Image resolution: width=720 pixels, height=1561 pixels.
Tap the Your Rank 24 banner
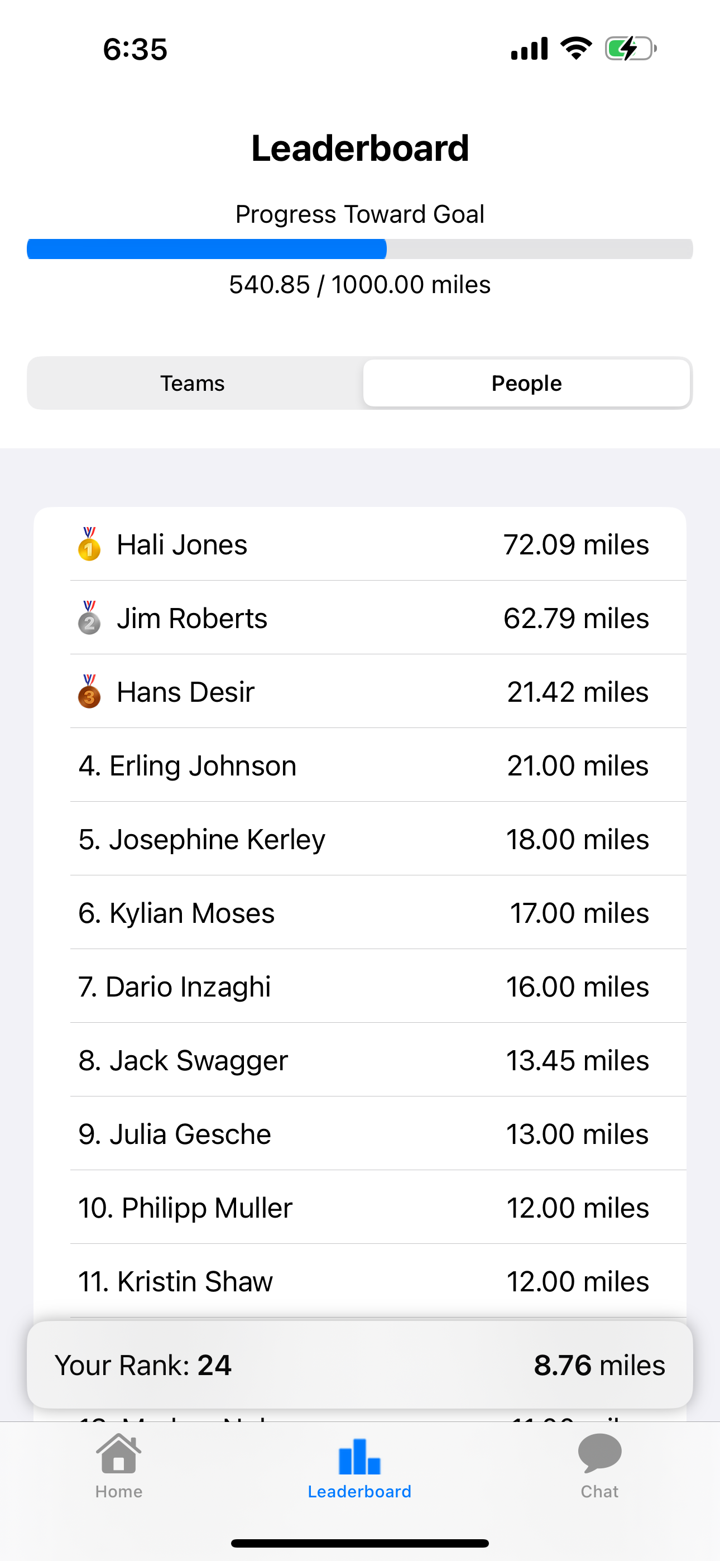360,1365
